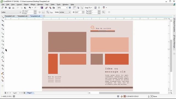Select the Rectangle tool
The width and height of the screenshot is (176, 99).
pos(2,40)
